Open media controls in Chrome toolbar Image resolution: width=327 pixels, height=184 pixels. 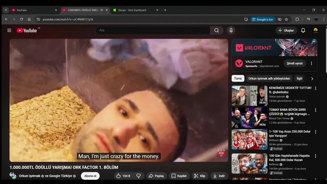(x=308, y=19)
